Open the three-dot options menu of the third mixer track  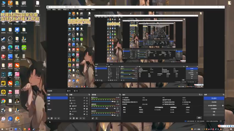[x=118, y=115]
